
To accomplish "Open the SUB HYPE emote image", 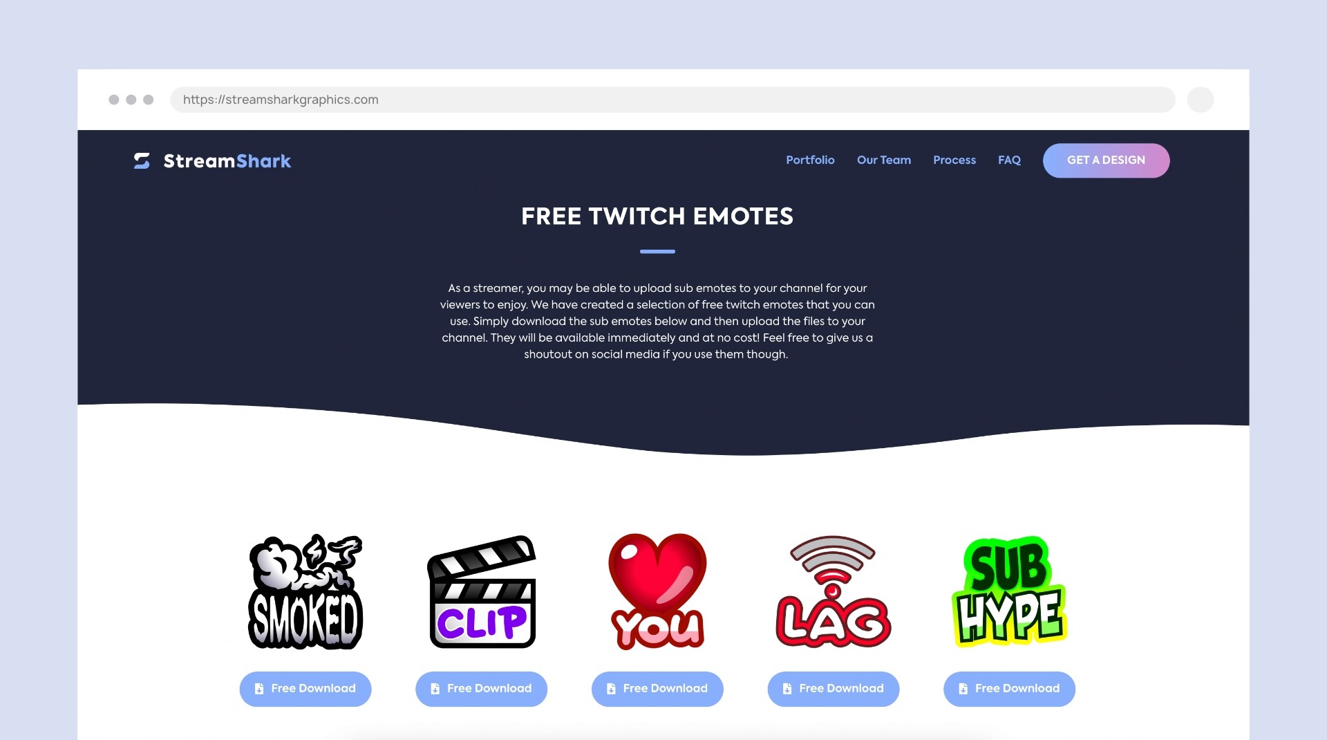I will click(x=1009, y=591).
